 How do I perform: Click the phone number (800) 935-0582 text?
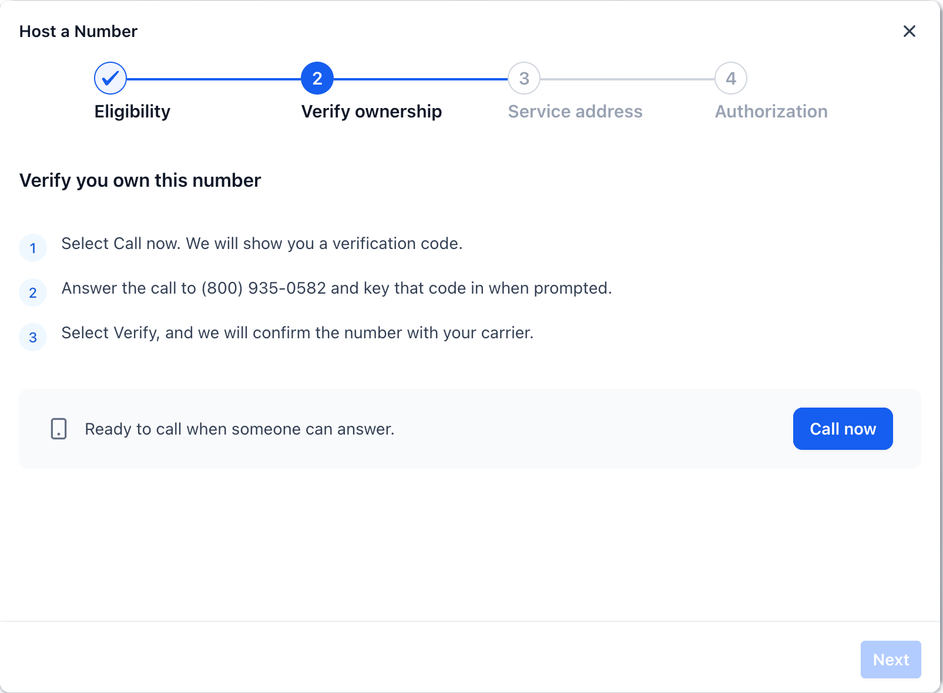coord(264,288)
